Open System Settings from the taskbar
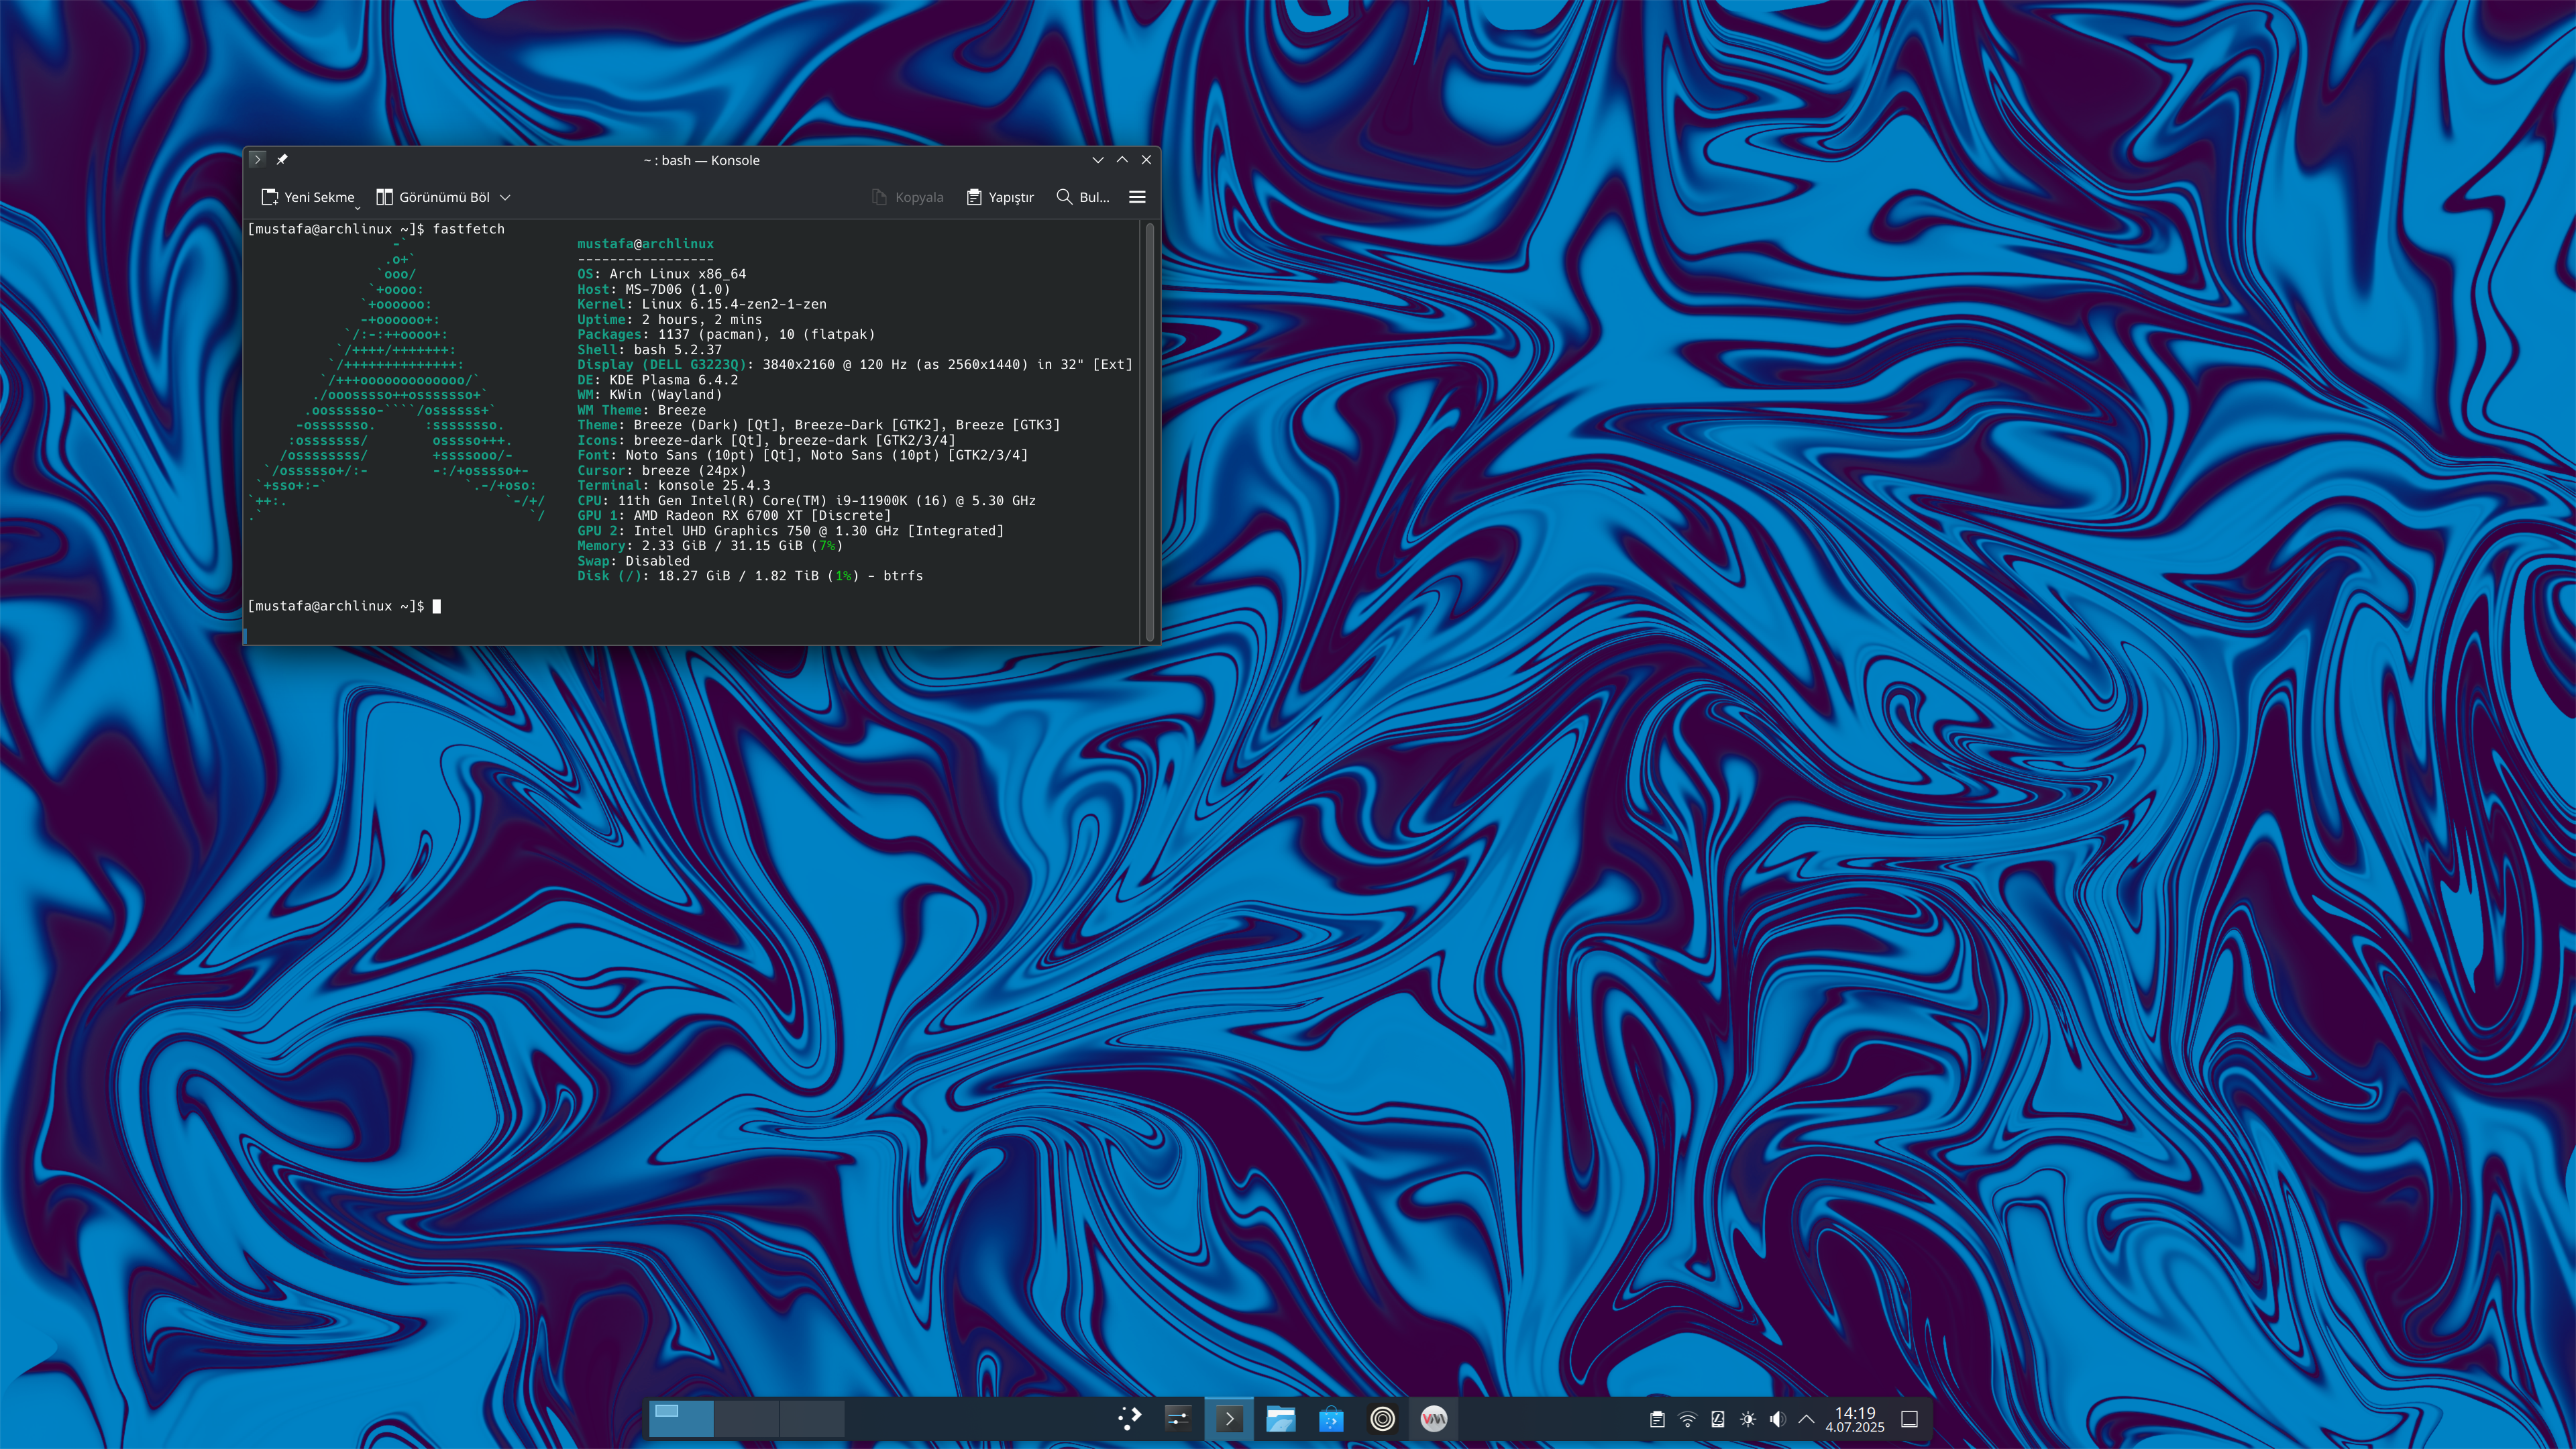Viewport: 2576px width, 1449px height. tap(1178, 1418)
